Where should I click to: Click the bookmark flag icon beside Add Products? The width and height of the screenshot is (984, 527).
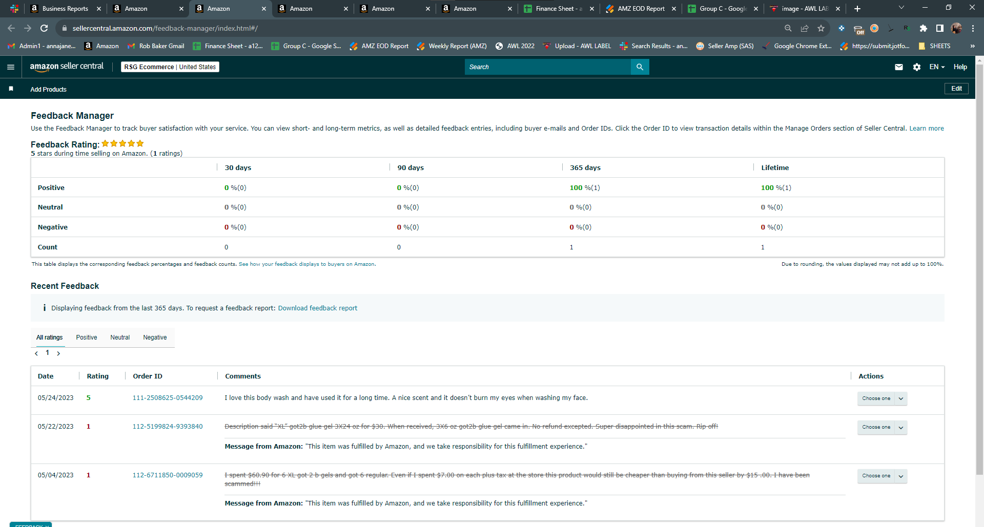point(11,89)
